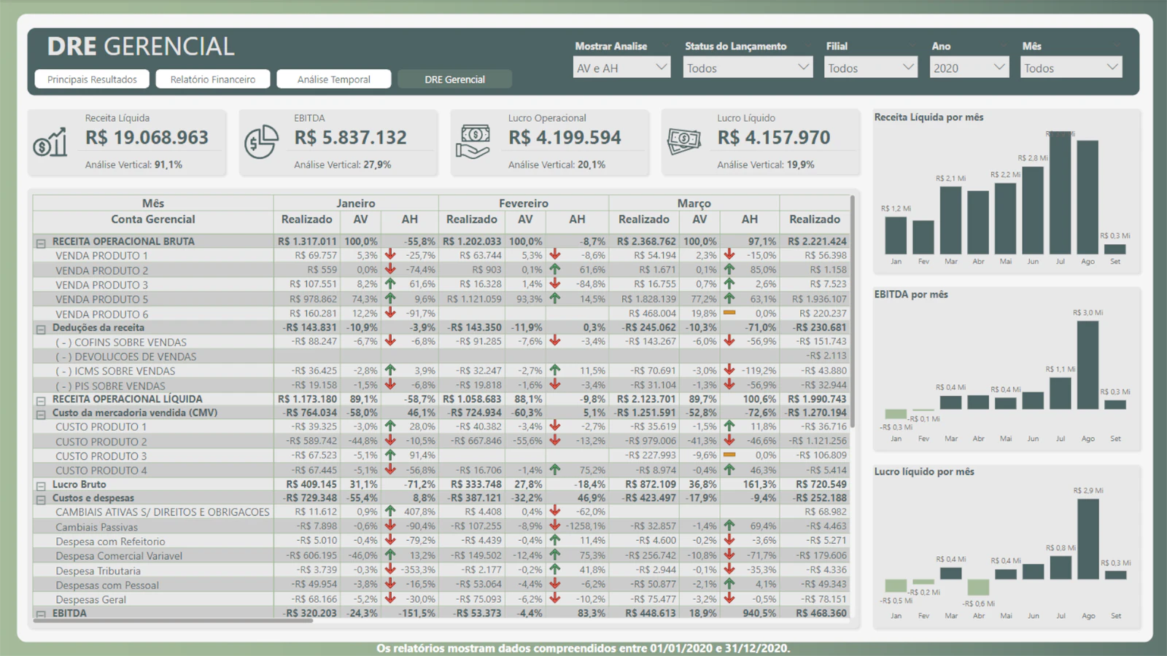Collapse the RECEITA OPERACIONAL BRUTA row

click(41, 243)
